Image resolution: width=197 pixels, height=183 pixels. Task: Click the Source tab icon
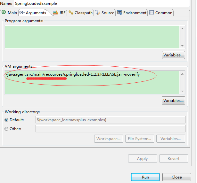[x=98, y=12]
